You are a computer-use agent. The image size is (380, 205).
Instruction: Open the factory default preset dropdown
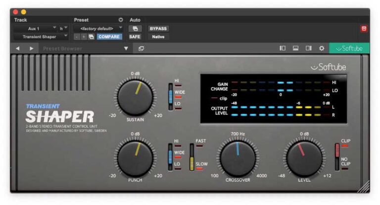tap(98, 29)
